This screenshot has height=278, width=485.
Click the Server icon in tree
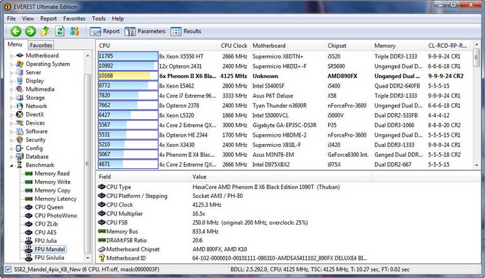[x=20, y=72]
